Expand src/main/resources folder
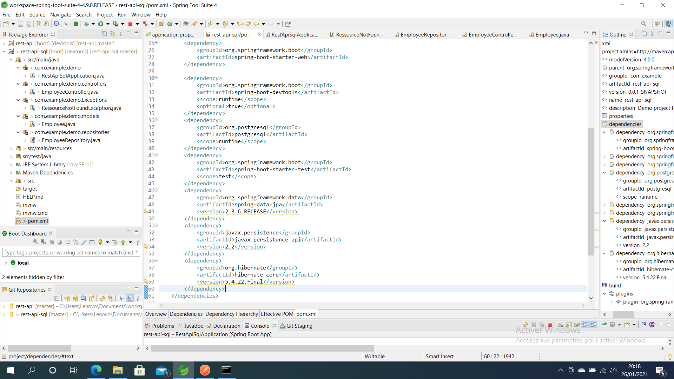This screenshot has height=379, width=674. [x=11, y=148]
